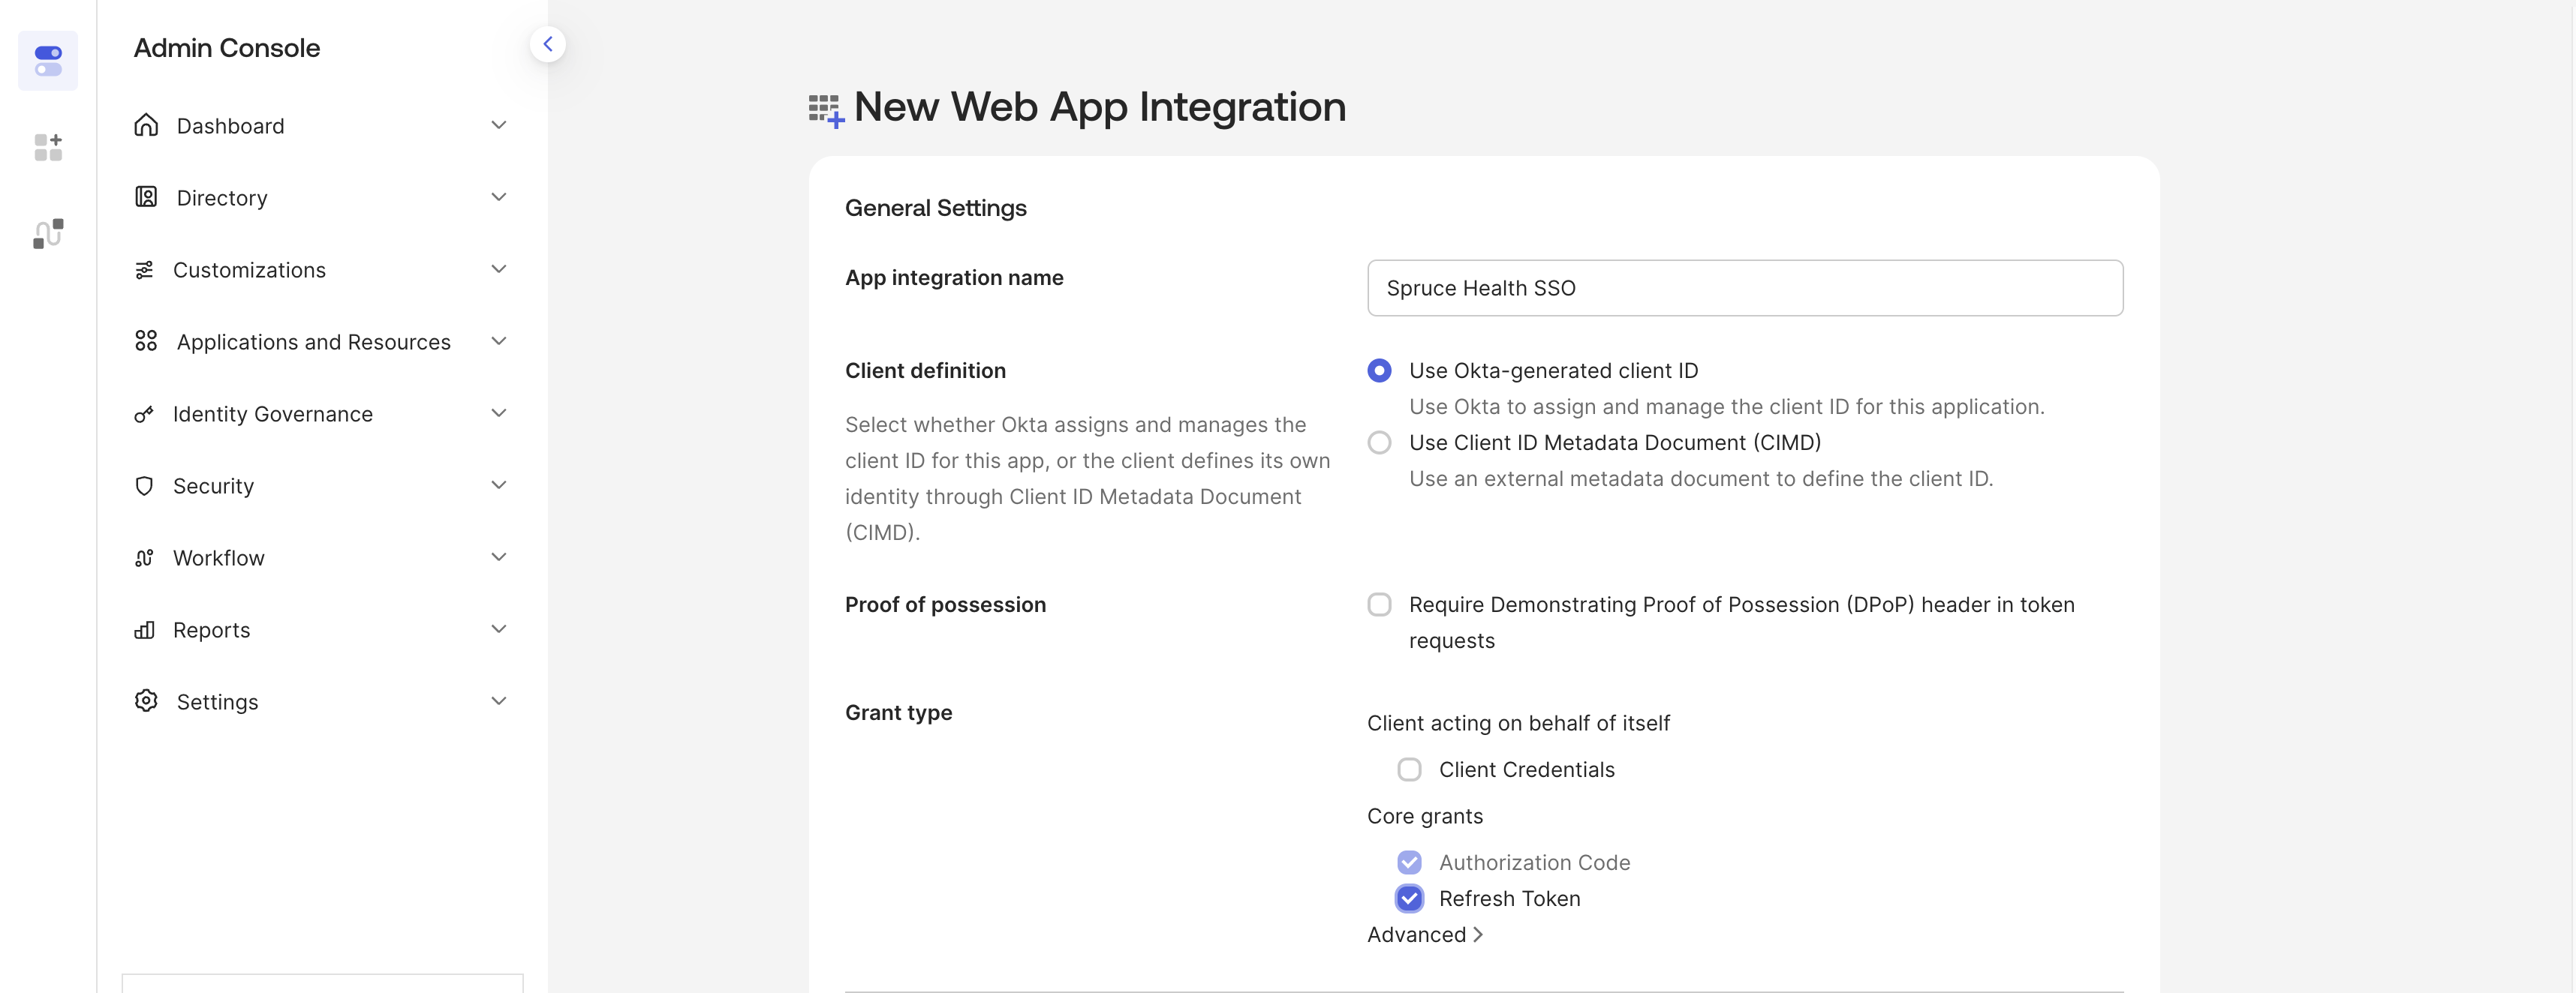Open the Settings menu item
This screenshot has width=2576, height=993.
pyautogui.click(x=322, y=701)
